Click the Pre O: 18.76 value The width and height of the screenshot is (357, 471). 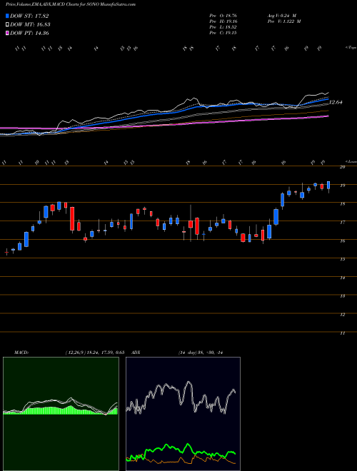[x=223, y=16]
